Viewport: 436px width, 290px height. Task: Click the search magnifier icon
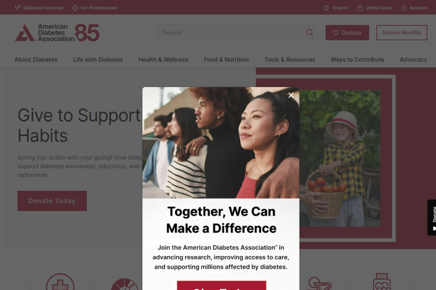(310, 33)
